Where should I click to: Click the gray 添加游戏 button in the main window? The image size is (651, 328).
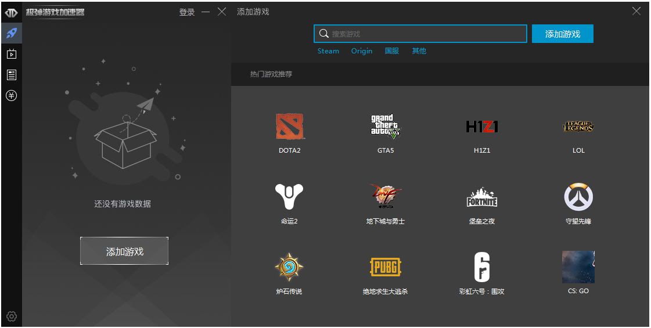click(124, 251)
